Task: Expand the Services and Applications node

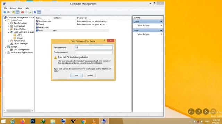Action: pyautogui.click(x=6, y=53)
